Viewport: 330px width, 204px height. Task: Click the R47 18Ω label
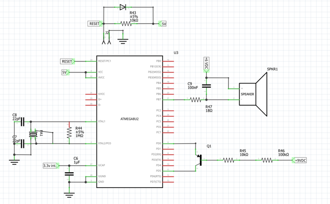coord(209,109)
